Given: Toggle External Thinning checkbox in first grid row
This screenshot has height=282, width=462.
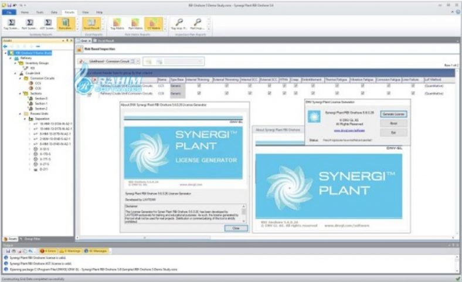Looking at the screenshot, I should click(226, 86).
